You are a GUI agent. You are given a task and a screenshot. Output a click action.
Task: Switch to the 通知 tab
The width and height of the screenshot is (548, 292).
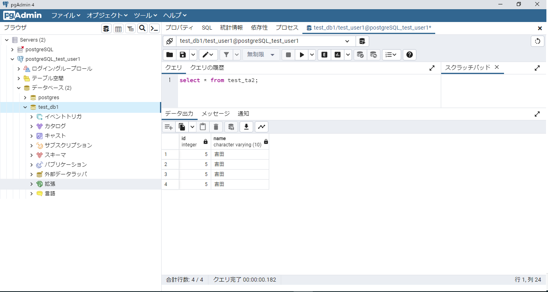(x=243, y=114)
